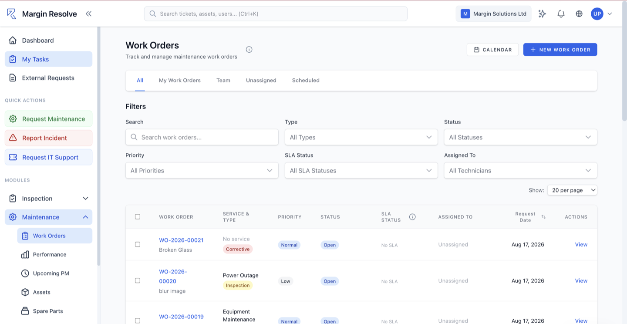Image resolution: width=627 pixels, height=324 pixels.
Task: Open work order WO-2026-00020 link
Action: pos(173,276)
